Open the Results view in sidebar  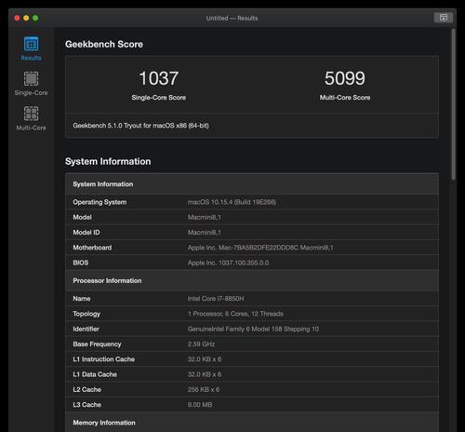(x=31, y=48)
